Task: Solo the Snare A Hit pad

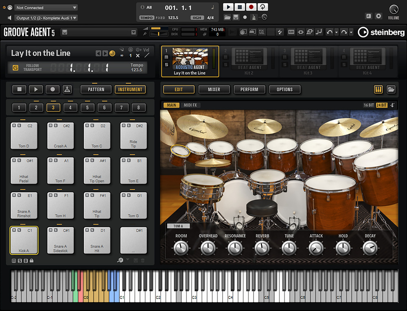Action: point(92,231)
